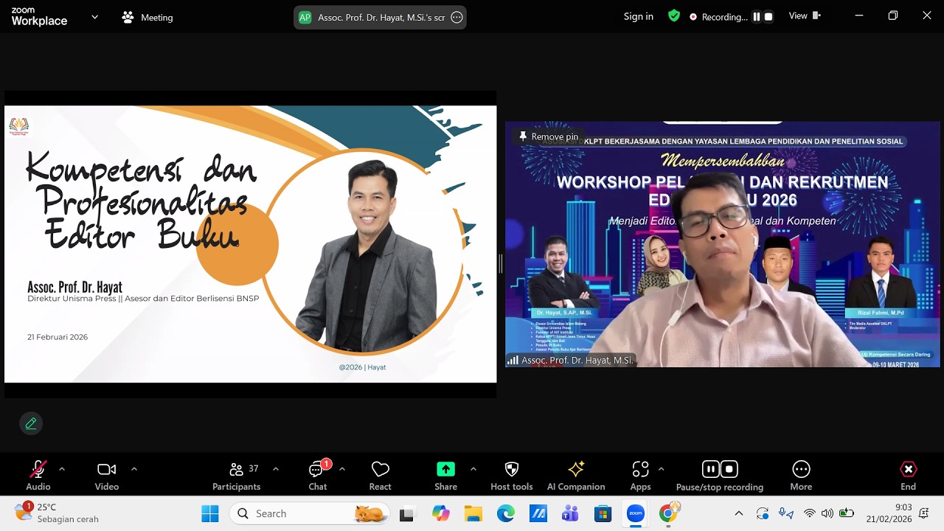Image resolution: width=944 pixels, height=531 pixels.
Task: Click the speaker's video tile
Action: coord(723,244)
